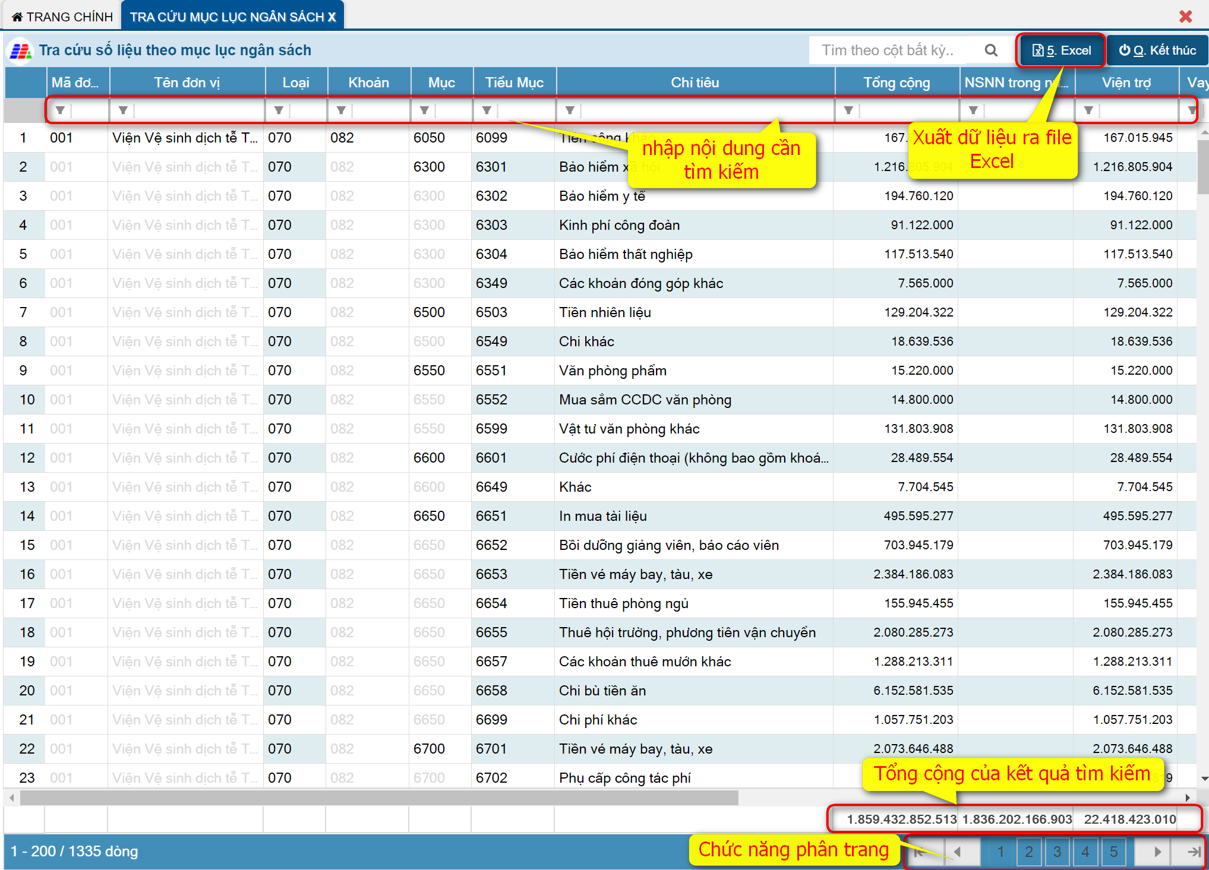Jump to the last page arrow
The width and height of the screenshot is (1209, 870).
click(x=1193, y=852)
